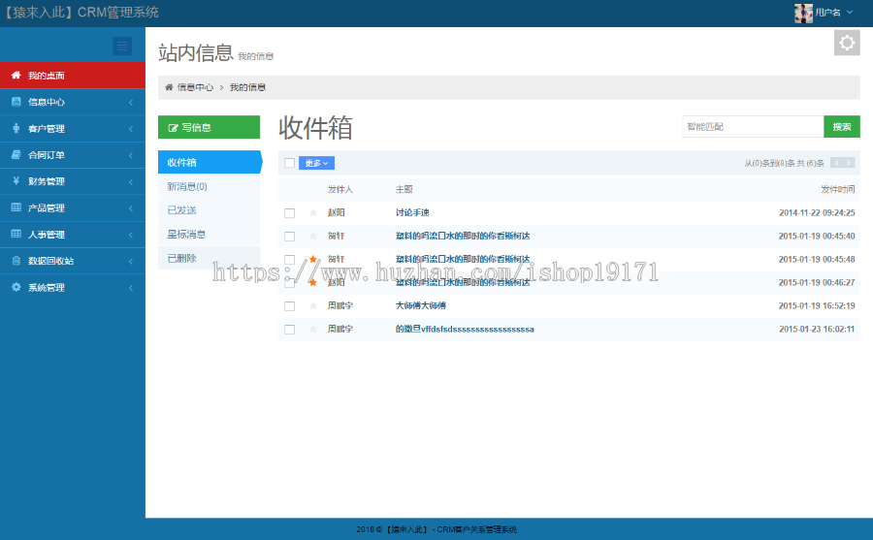
Task: Star the 讨论手速 message
Action: click(313, 212)
